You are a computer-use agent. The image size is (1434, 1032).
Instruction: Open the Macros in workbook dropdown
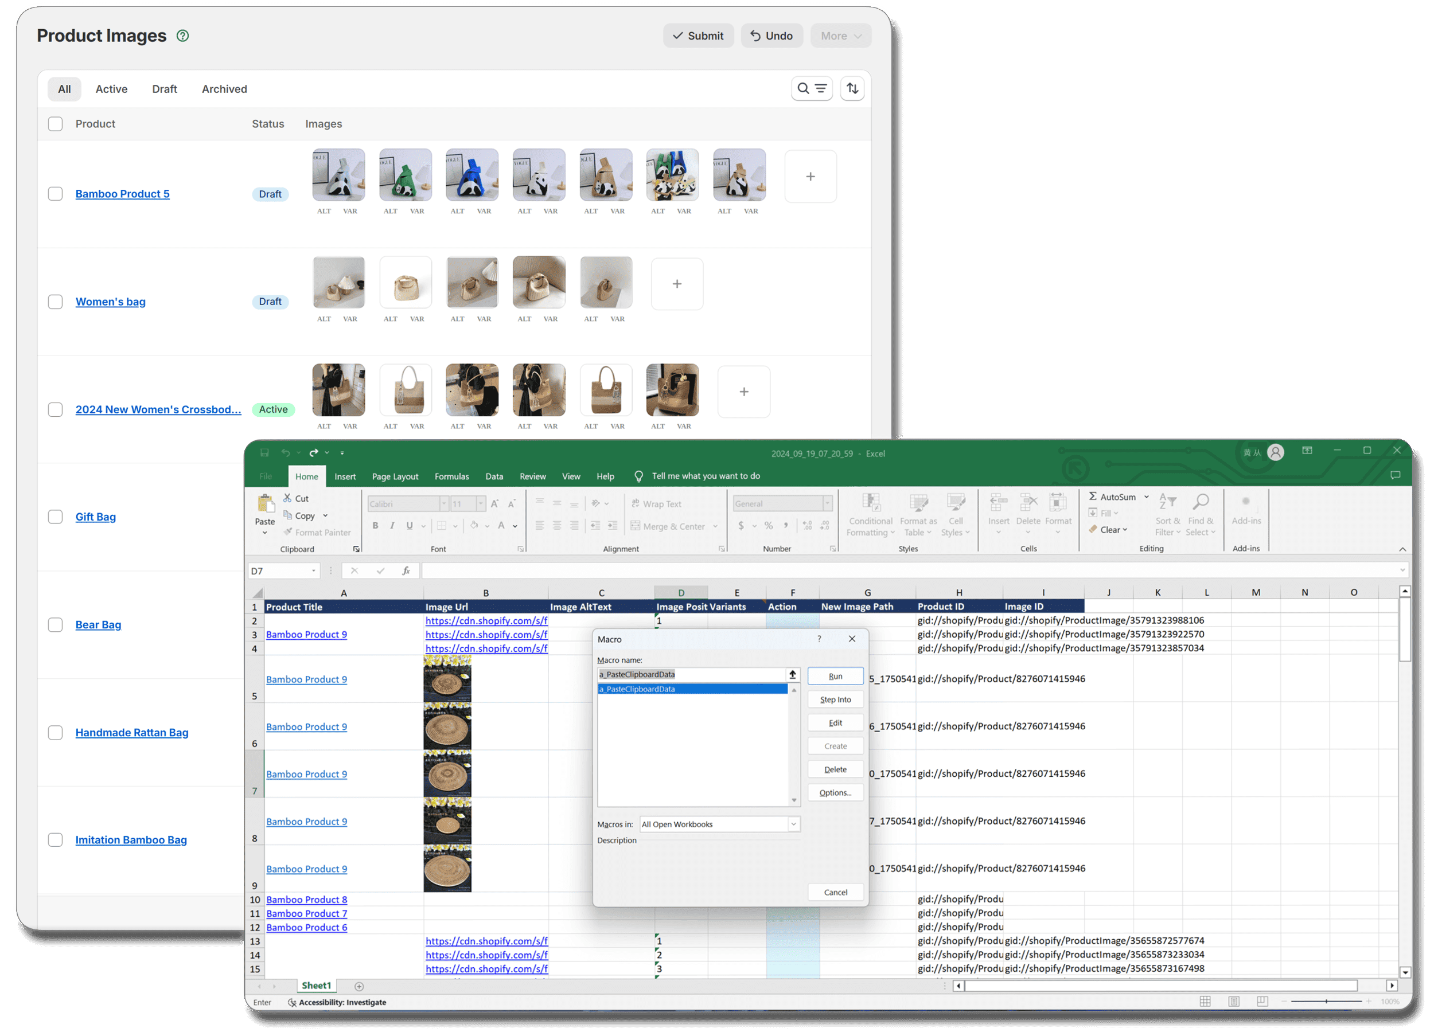point(793,823)
